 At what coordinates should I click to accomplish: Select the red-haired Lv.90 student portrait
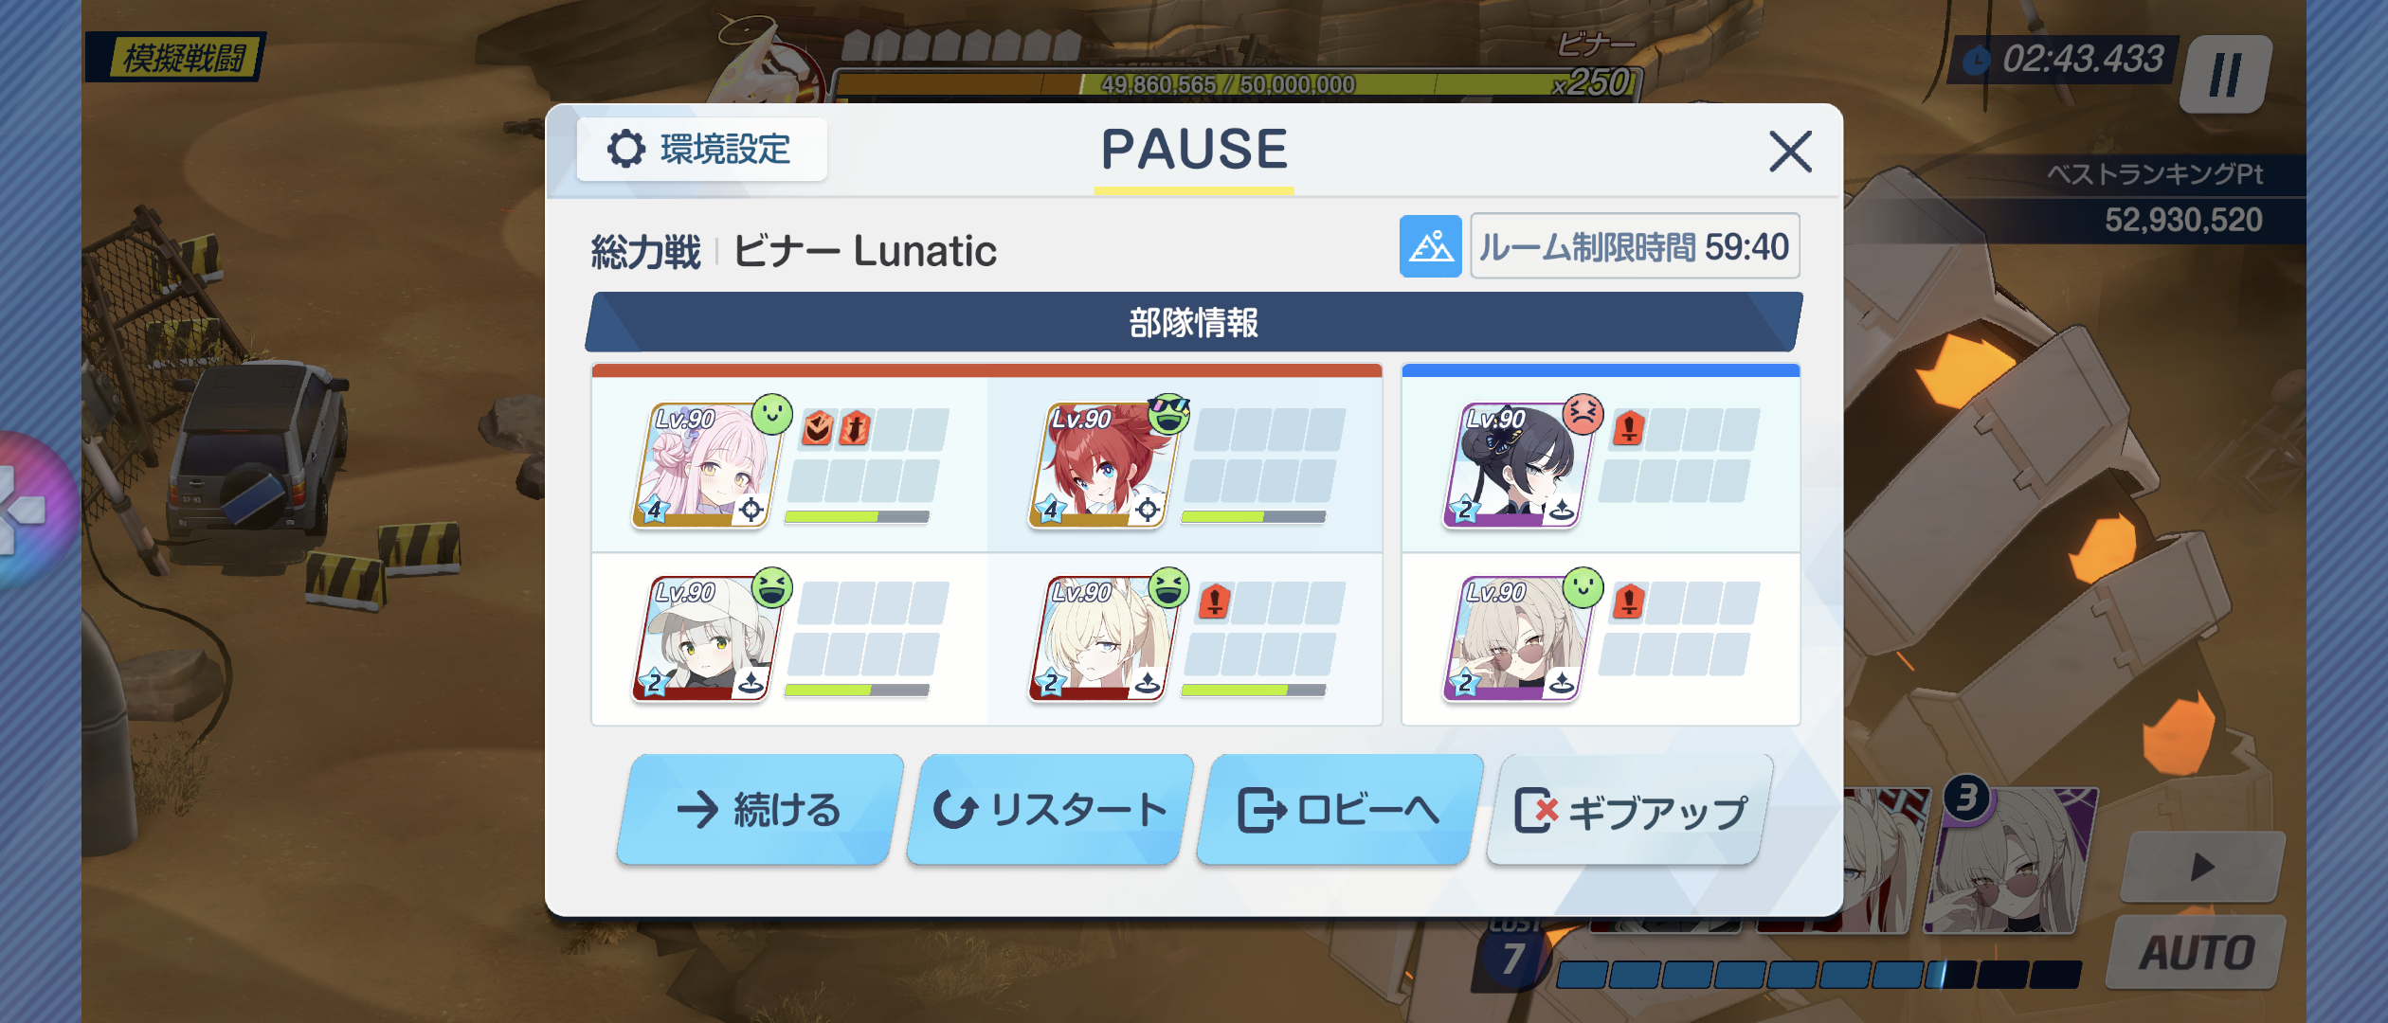1102,465
